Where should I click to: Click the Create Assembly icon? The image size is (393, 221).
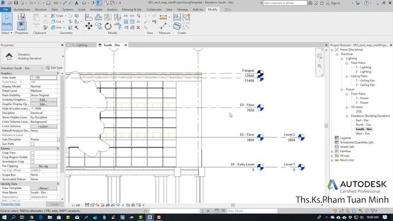177,17
